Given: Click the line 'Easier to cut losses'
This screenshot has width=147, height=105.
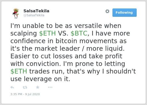Looking at the screenshot, I should click(42, 56).
